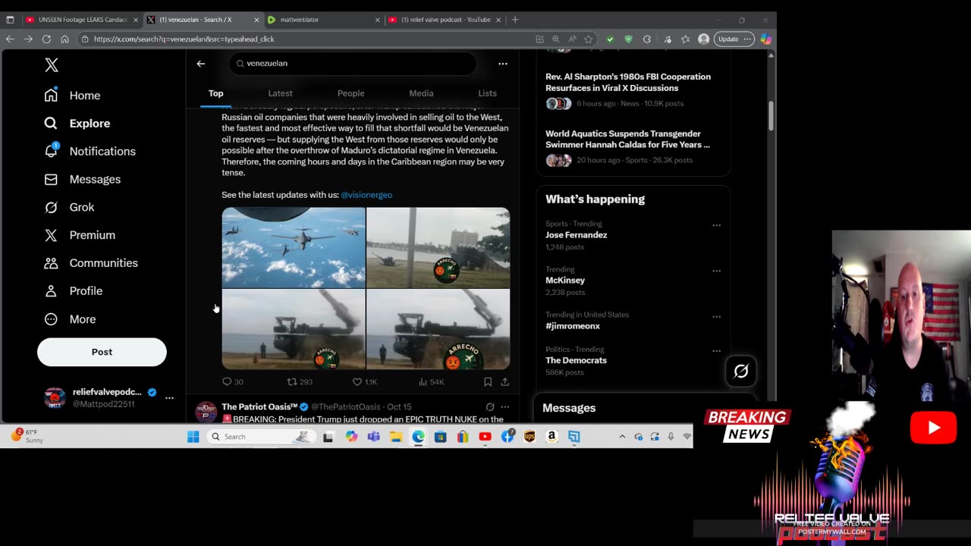Bookmark the Venezuelan oil post
The width and height of the screenshot is (971, 546).
coord(488,381)
